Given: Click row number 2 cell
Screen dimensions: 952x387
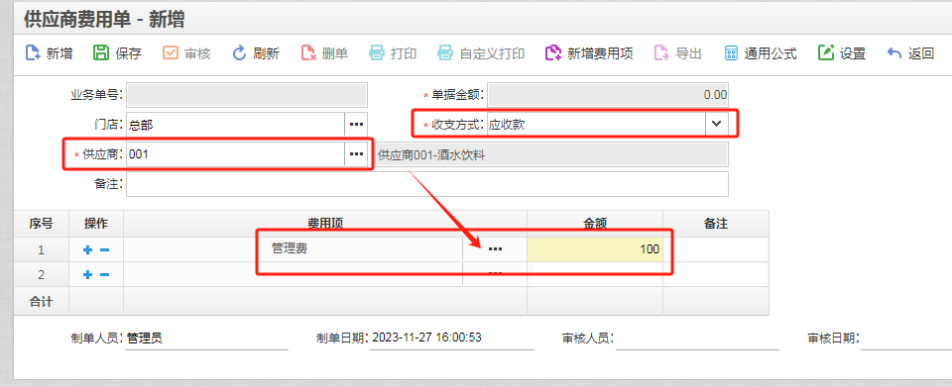Looking at the screenshot, I should click(42, 274).
